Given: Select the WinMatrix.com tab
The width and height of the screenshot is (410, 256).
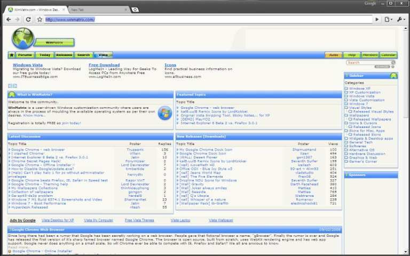Looking at the screenshot, I should tap(36, 10).
